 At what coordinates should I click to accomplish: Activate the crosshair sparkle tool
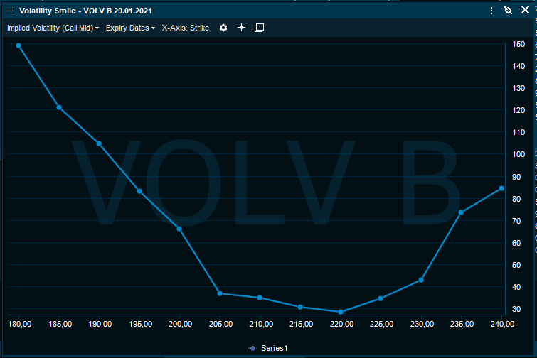pyautogui.click(x=241, y=28)
